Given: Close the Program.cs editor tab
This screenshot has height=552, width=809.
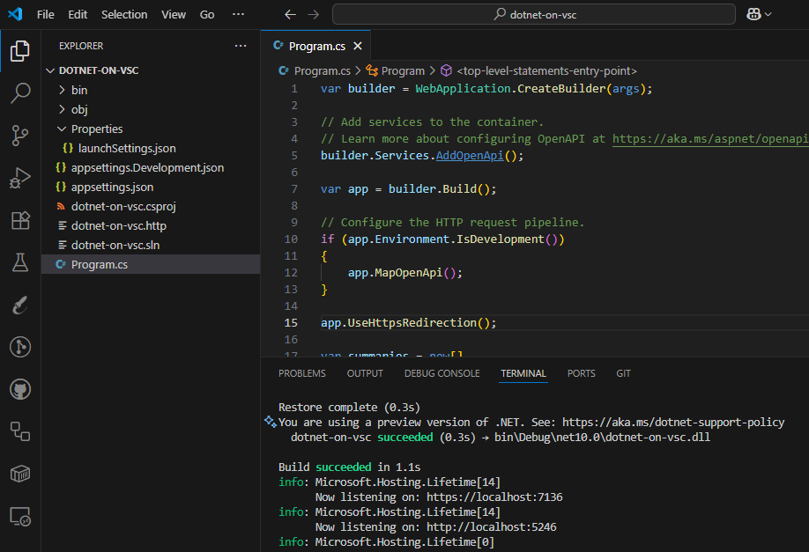Looking at the screenshot, I should pos(357,47).
